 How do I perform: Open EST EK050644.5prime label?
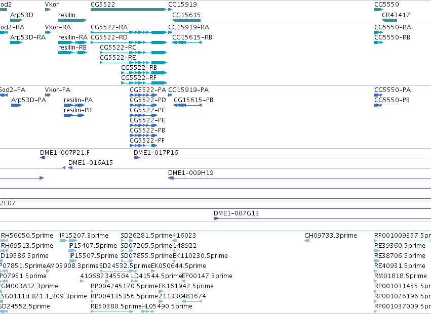[178, 265]
